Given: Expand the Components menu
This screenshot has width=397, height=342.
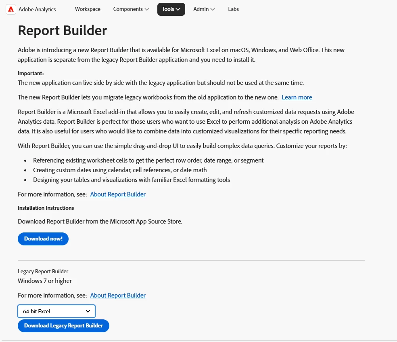Looking at the screenshot, I should [131, 9].
